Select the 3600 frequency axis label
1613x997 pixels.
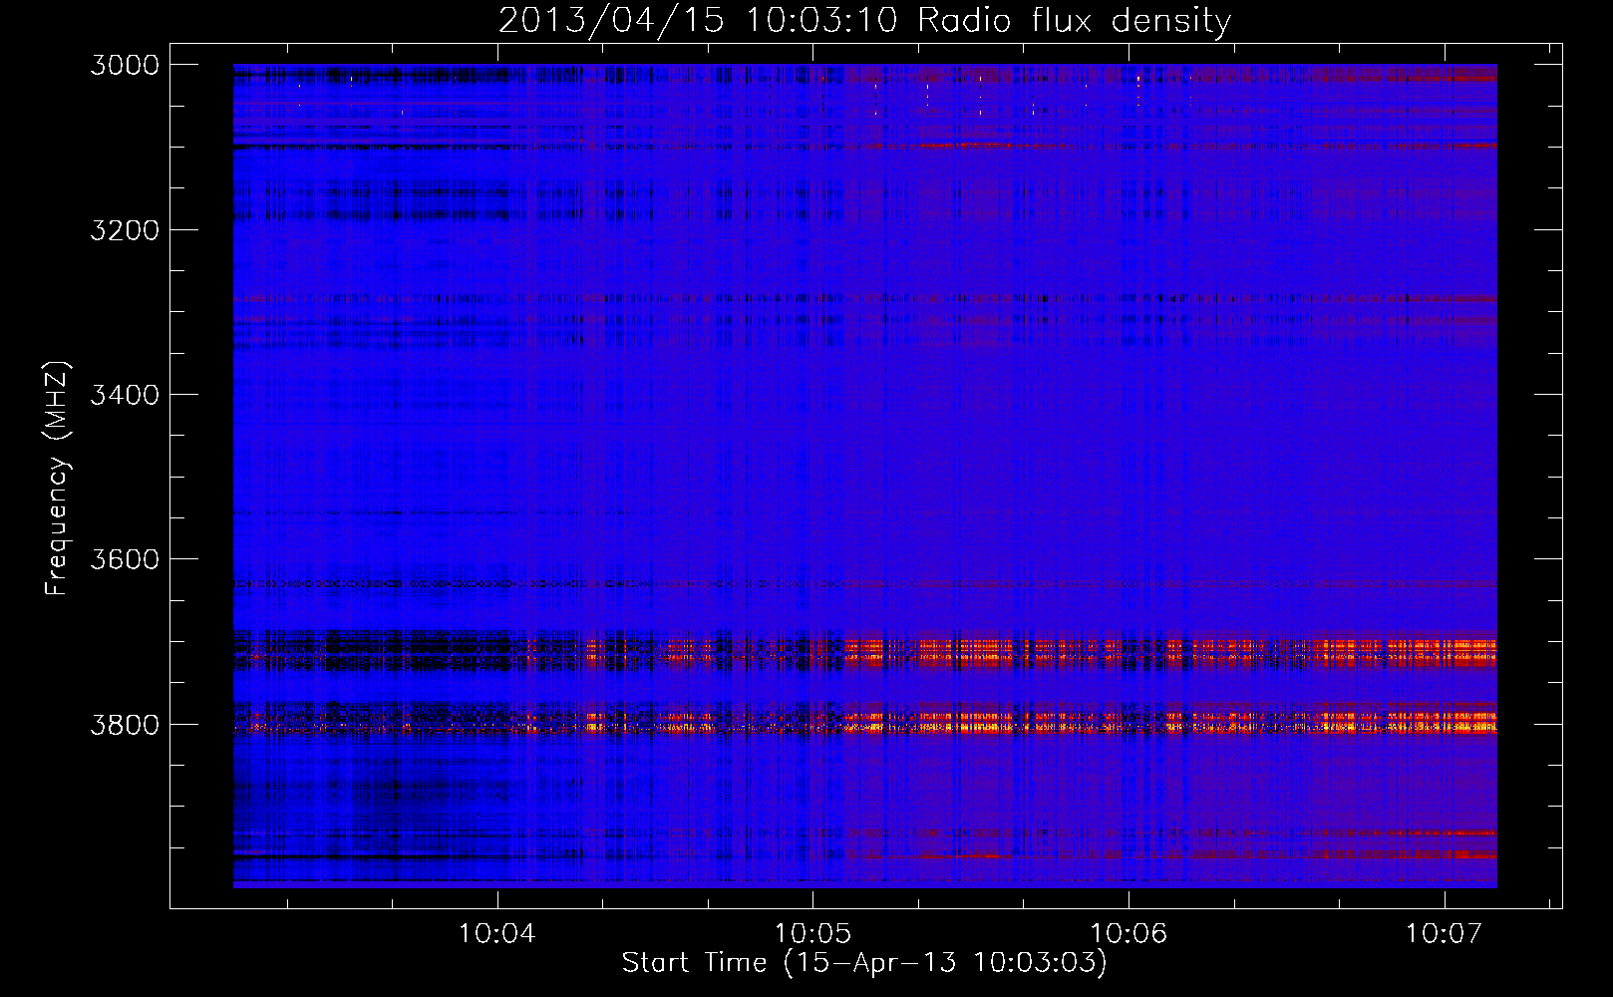tap(125, 559)
